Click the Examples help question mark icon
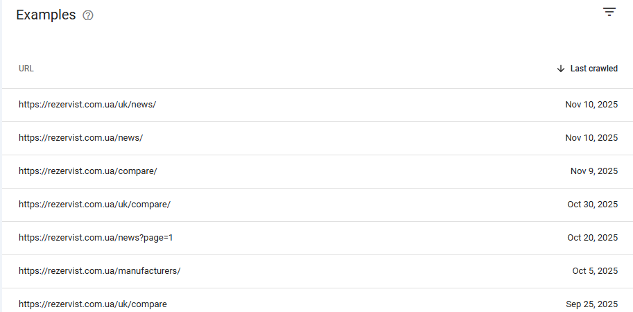633x312 pixels. 87,15
